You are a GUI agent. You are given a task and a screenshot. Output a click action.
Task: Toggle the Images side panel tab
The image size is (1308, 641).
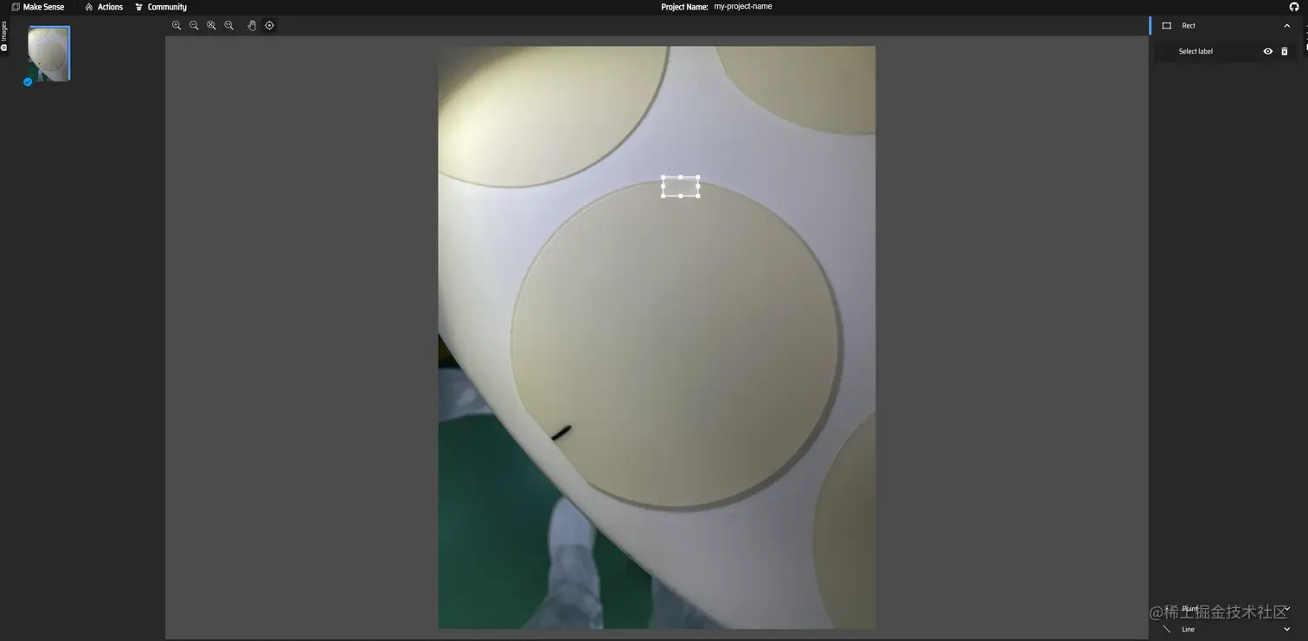(x=4, y=35)
